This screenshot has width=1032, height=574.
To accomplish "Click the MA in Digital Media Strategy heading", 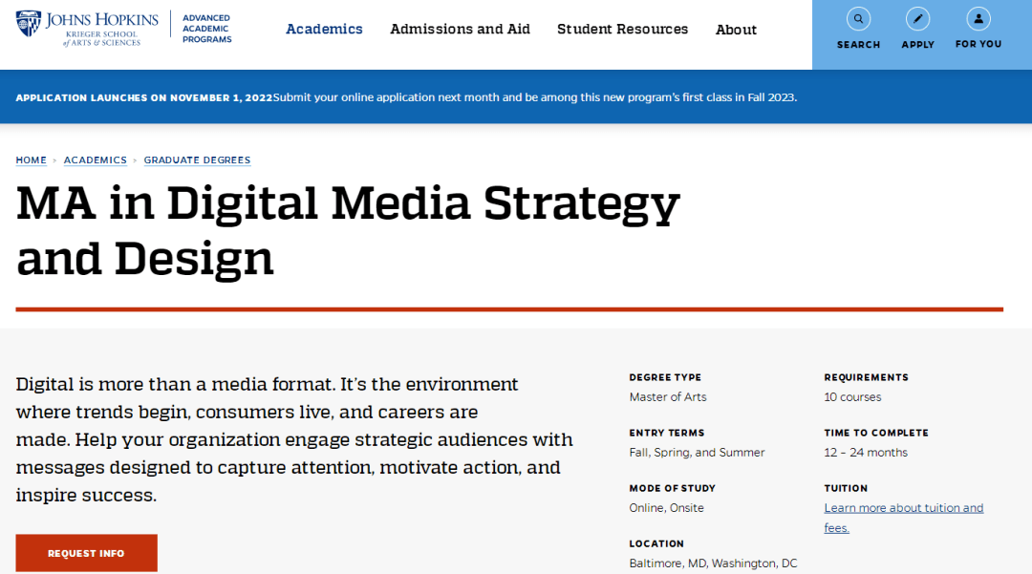I will [348, 230].
